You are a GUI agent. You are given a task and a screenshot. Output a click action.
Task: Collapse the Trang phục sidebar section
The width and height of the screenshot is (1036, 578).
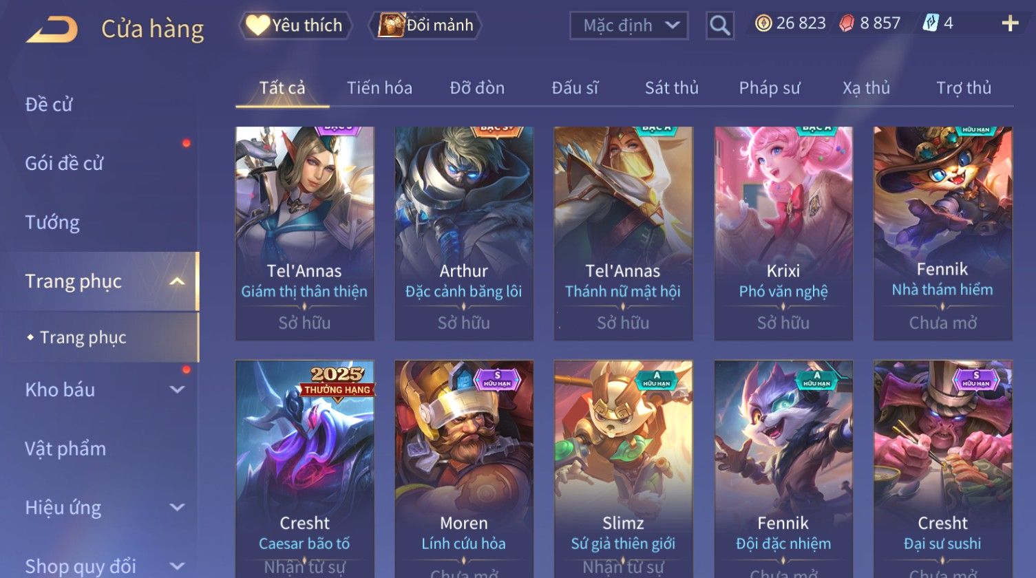[177, 281]
